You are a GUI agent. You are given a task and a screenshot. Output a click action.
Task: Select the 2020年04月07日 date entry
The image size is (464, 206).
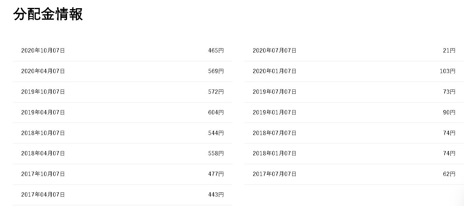click(x=43, y=71)
